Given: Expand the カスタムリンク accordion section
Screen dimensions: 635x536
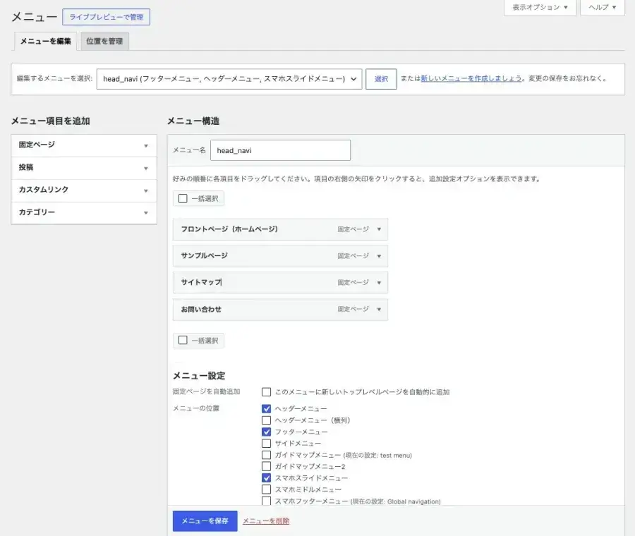Looking at the screenshot, I should [84, 190].
